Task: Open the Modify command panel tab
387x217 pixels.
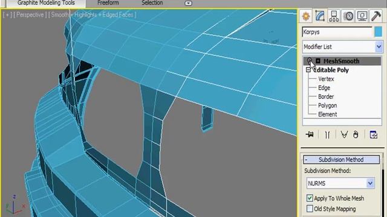Action: pos(320,16)
